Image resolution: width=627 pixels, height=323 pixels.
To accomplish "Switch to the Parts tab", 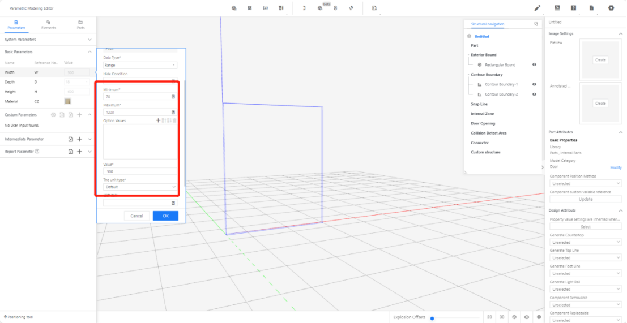I will pos(80,25).
